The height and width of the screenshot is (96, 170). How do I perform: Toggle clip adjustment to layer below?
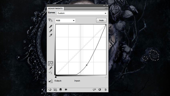[61, 89]
